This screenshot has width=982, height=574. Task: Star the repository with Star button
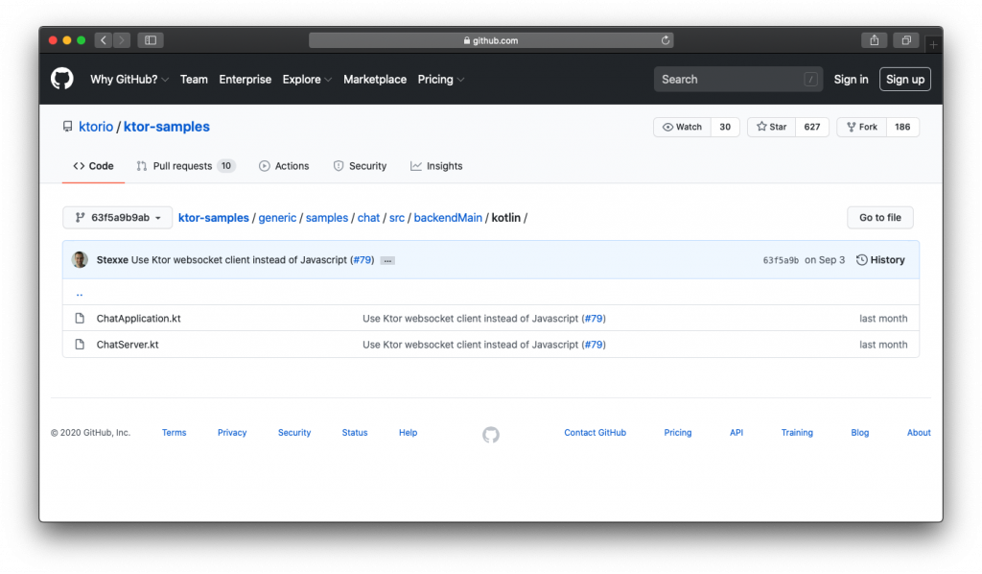pos(772,127)
